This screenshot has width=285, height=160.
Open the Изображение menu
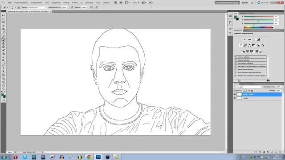click(36, 3)
